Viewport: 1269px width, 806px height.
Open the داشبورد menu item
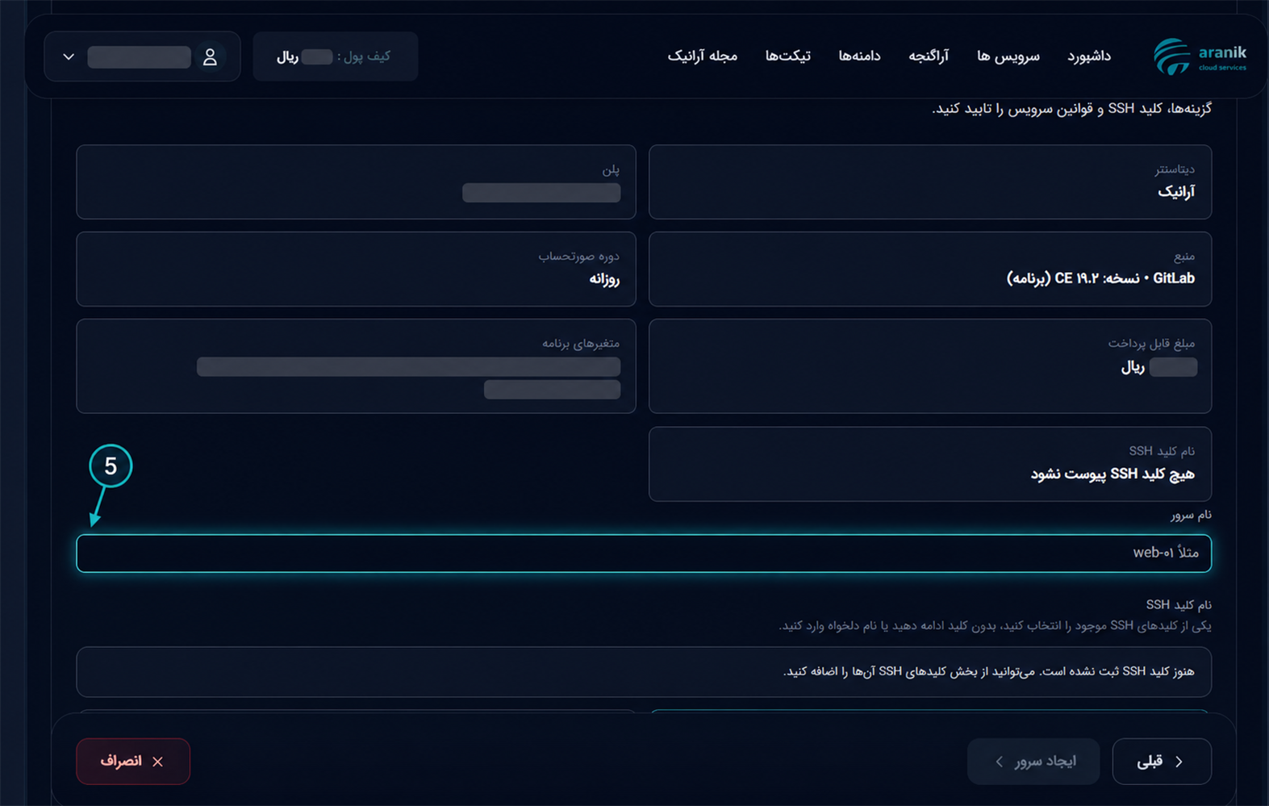click(x=1089, y=56)
